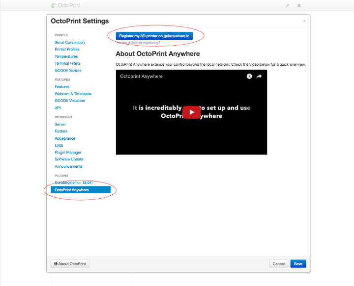Select Webcam & Timelapse settings
354x286 pixels.
(x=73, y=94)
